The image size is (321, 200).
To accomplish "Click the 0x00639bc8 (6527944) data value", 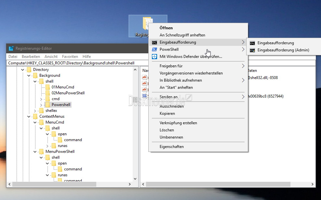I will click(x=266, y=96).
